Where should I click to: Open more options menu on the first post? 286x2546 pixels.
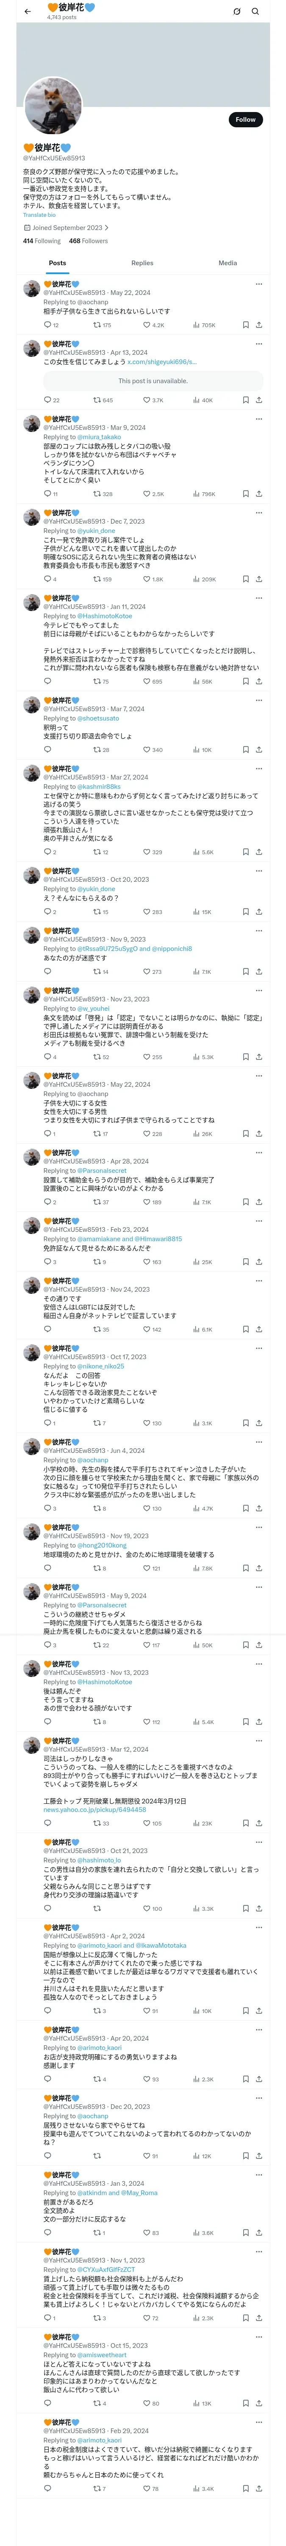[258, 283]
